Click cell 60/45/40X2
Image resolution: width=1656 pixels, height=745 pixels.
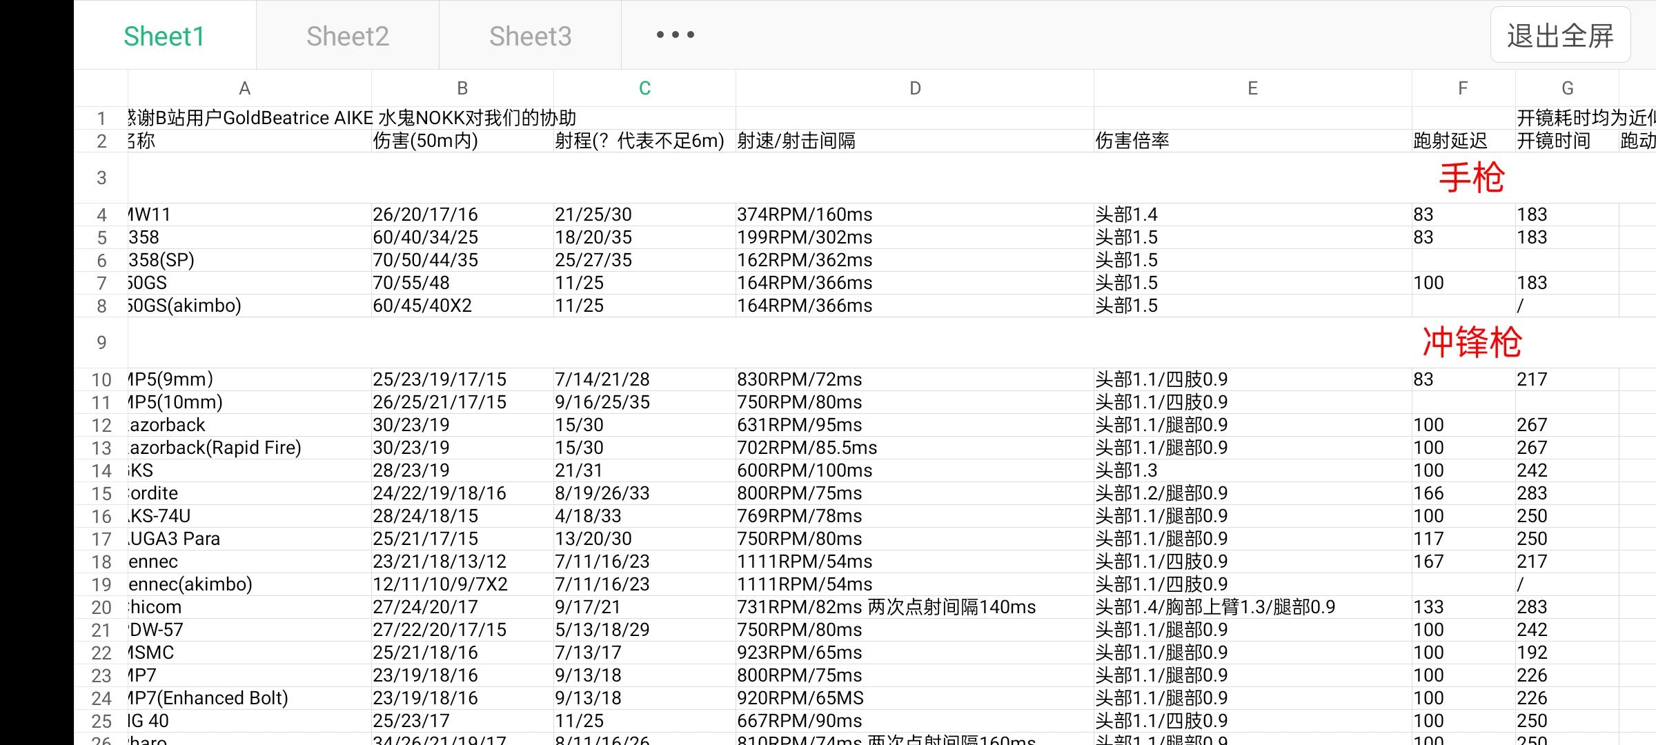(x=462, y=306)
